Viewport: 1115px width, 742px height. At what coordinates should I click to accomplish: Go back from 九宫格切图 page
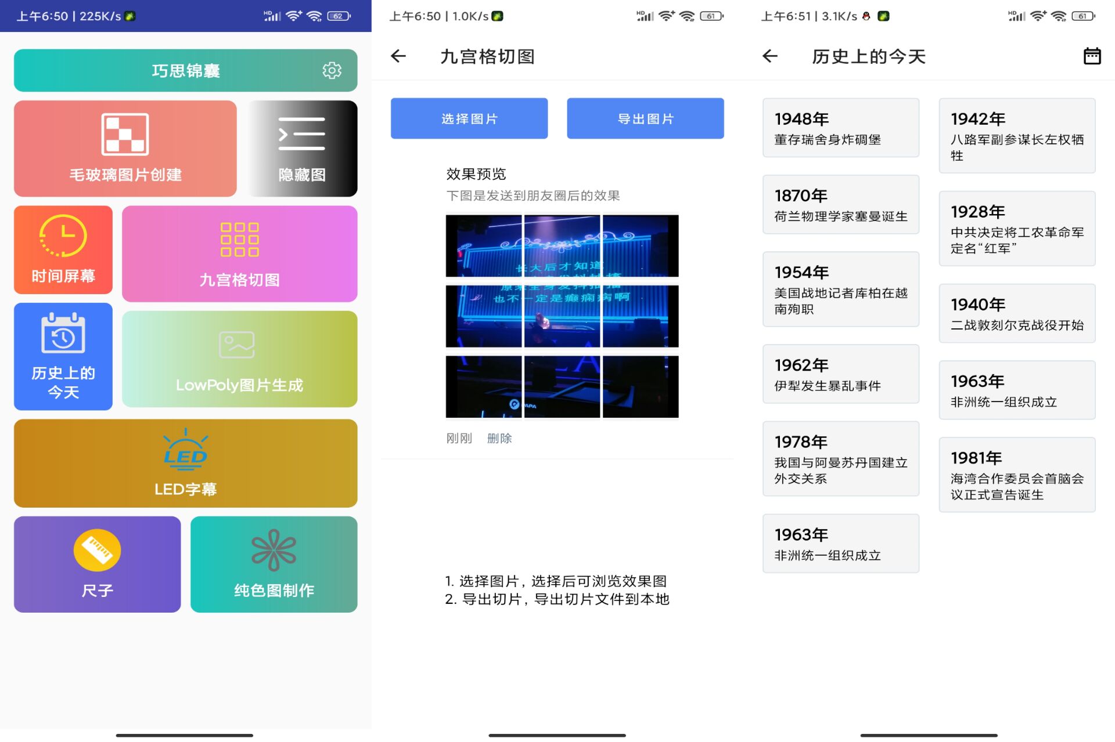(x=398, y=56)
